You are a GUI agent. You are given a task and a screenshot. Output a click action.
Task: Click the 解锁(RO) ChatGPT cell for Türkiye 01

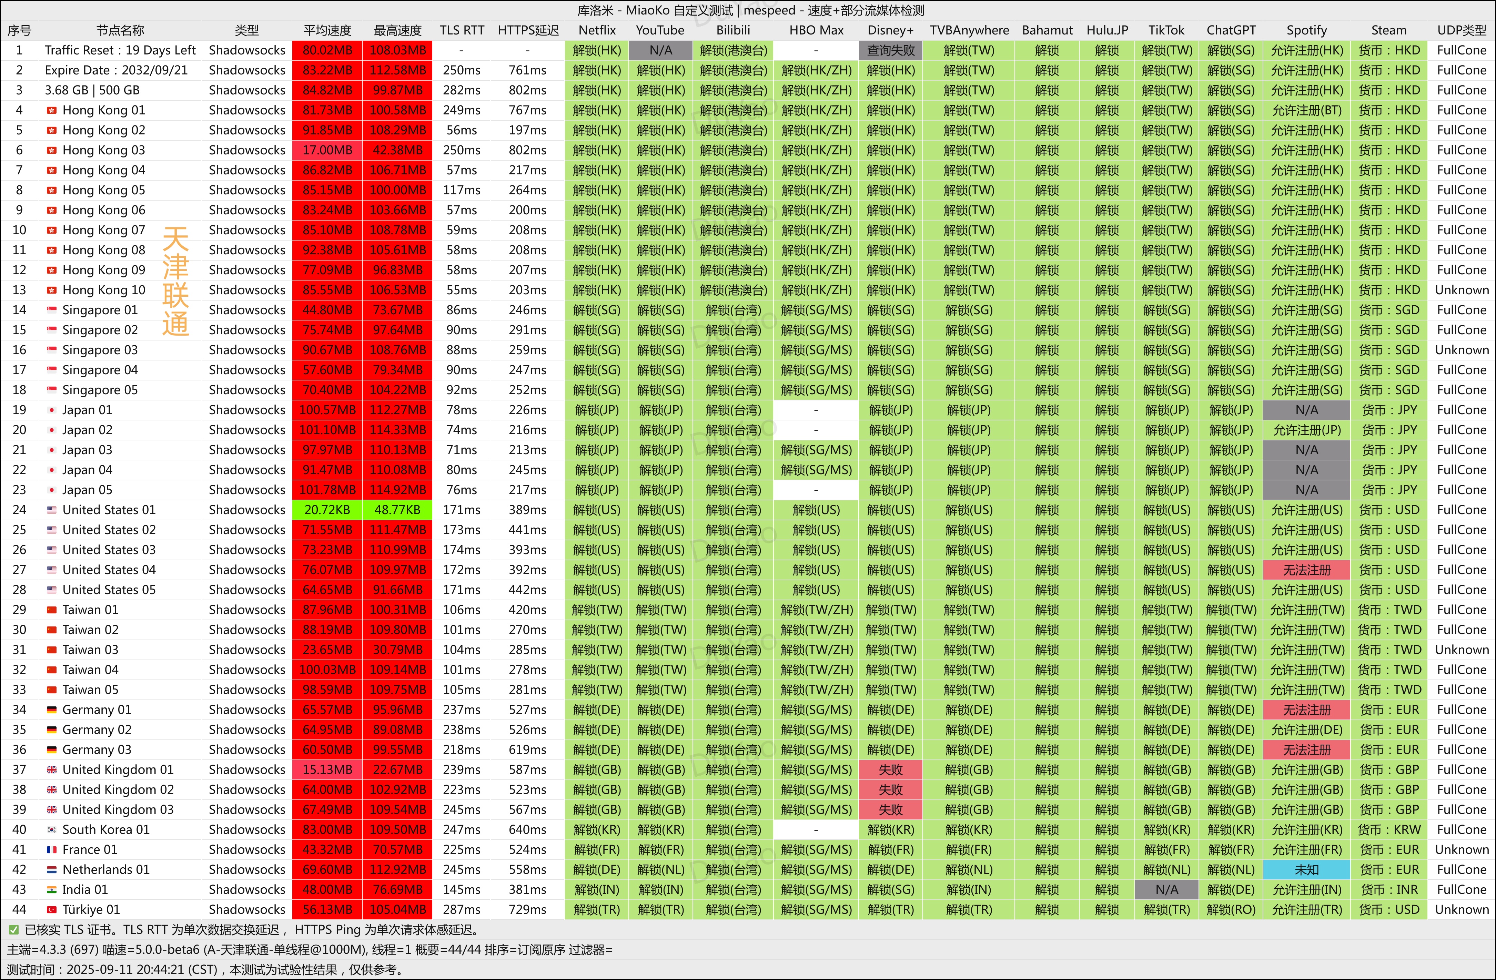click(x=1231, y=910)
